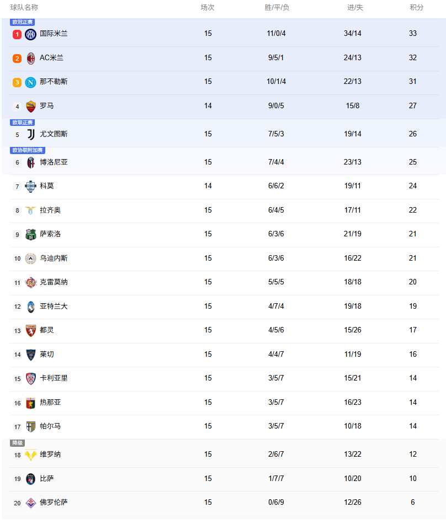446x523 pixels.
Task: Click the 降级 zone label
Action: pos(18,443)
